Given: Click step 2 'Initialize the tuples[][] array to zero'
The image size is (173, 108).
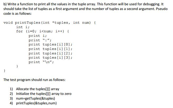Looking at the screenshot, I should (x=44, y=94).
